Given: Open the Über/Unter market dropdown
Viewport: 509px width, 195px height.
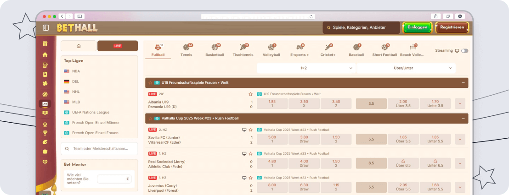Looking at the screenshot, I should coord(406,68).
